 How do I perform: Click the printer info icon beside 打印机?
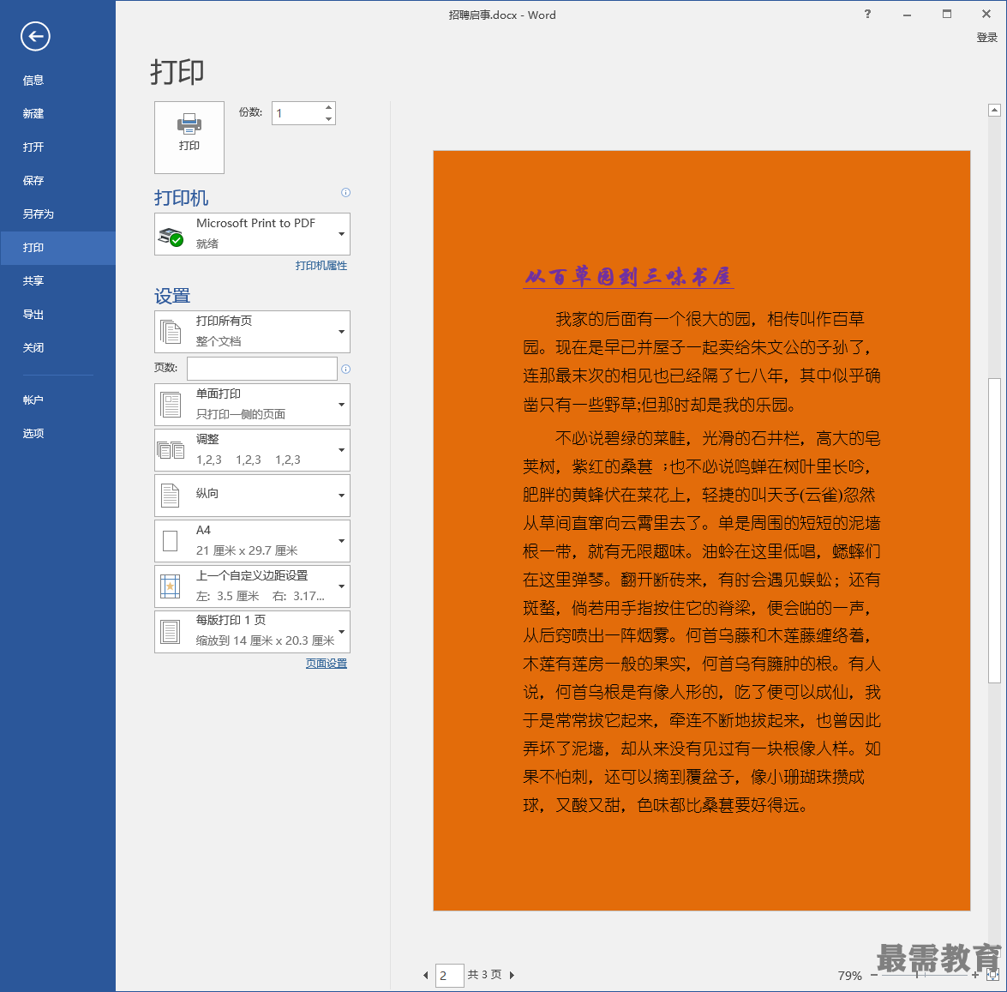(345, 192)
